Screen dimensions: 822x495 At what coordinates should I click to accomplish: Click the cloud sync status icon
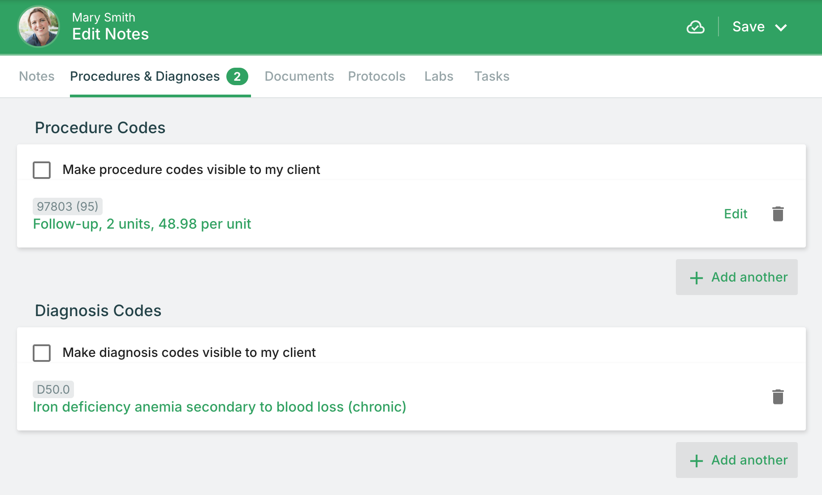pyautogui.click(x=695, y=27)
